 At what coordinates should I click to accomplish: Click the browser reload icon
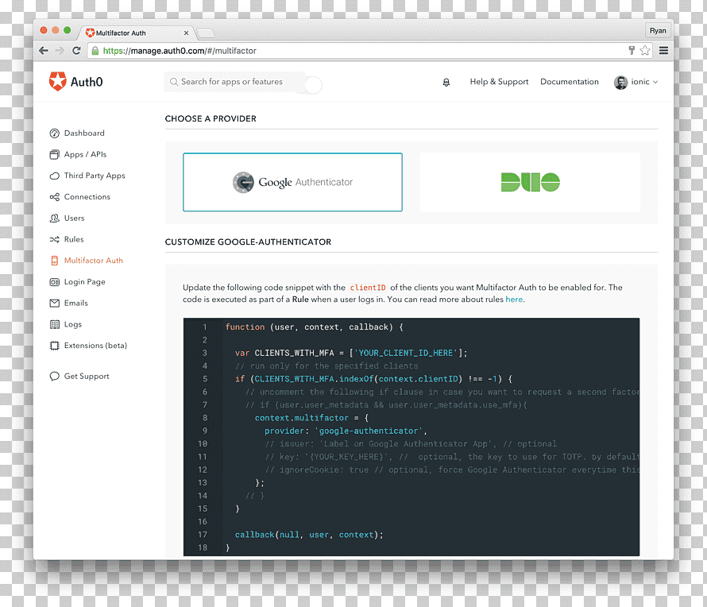(x=76, y=51)
